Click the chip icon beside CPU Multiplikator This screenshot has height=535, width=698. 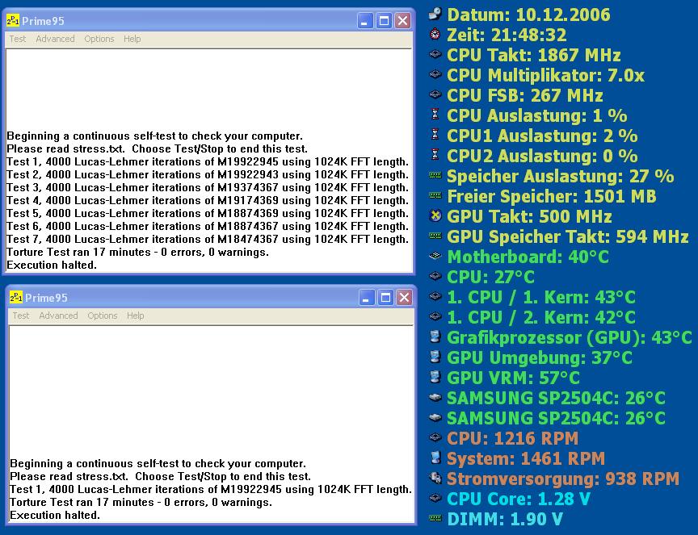click(435, 74)
